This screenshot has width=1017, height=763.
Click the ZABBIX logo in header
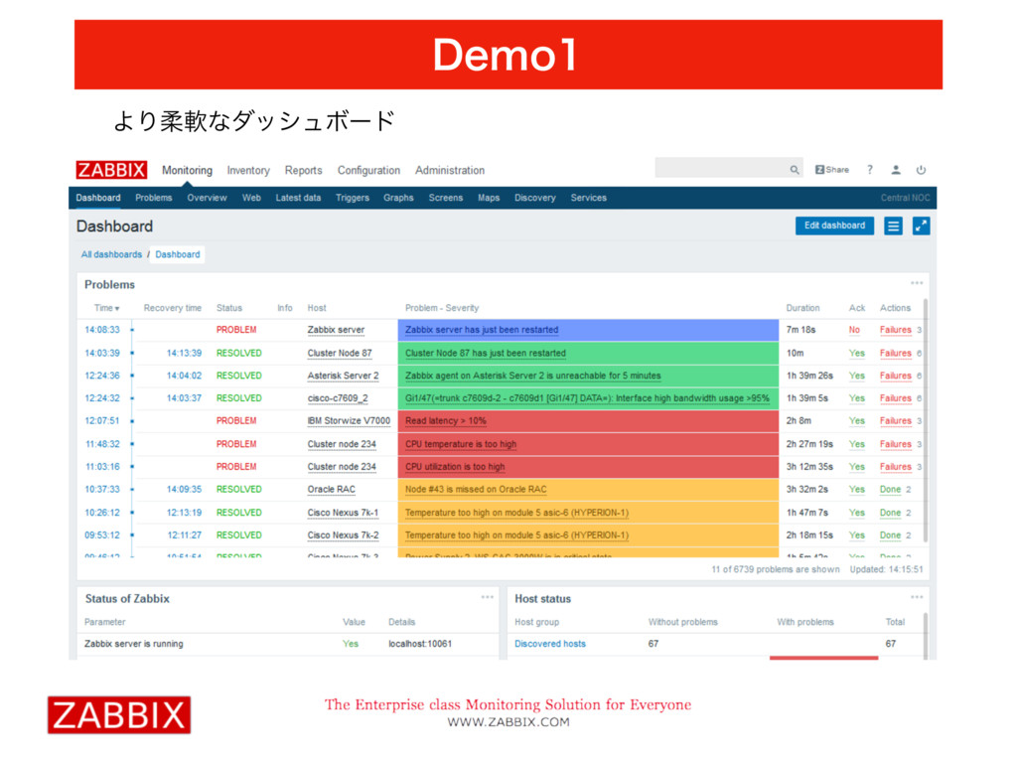tap(111, 170)
